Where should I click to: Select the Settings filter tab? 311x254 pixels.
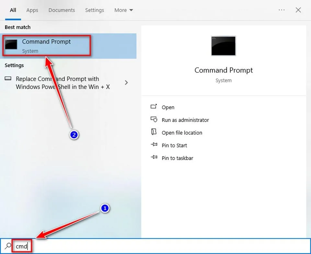95,10
